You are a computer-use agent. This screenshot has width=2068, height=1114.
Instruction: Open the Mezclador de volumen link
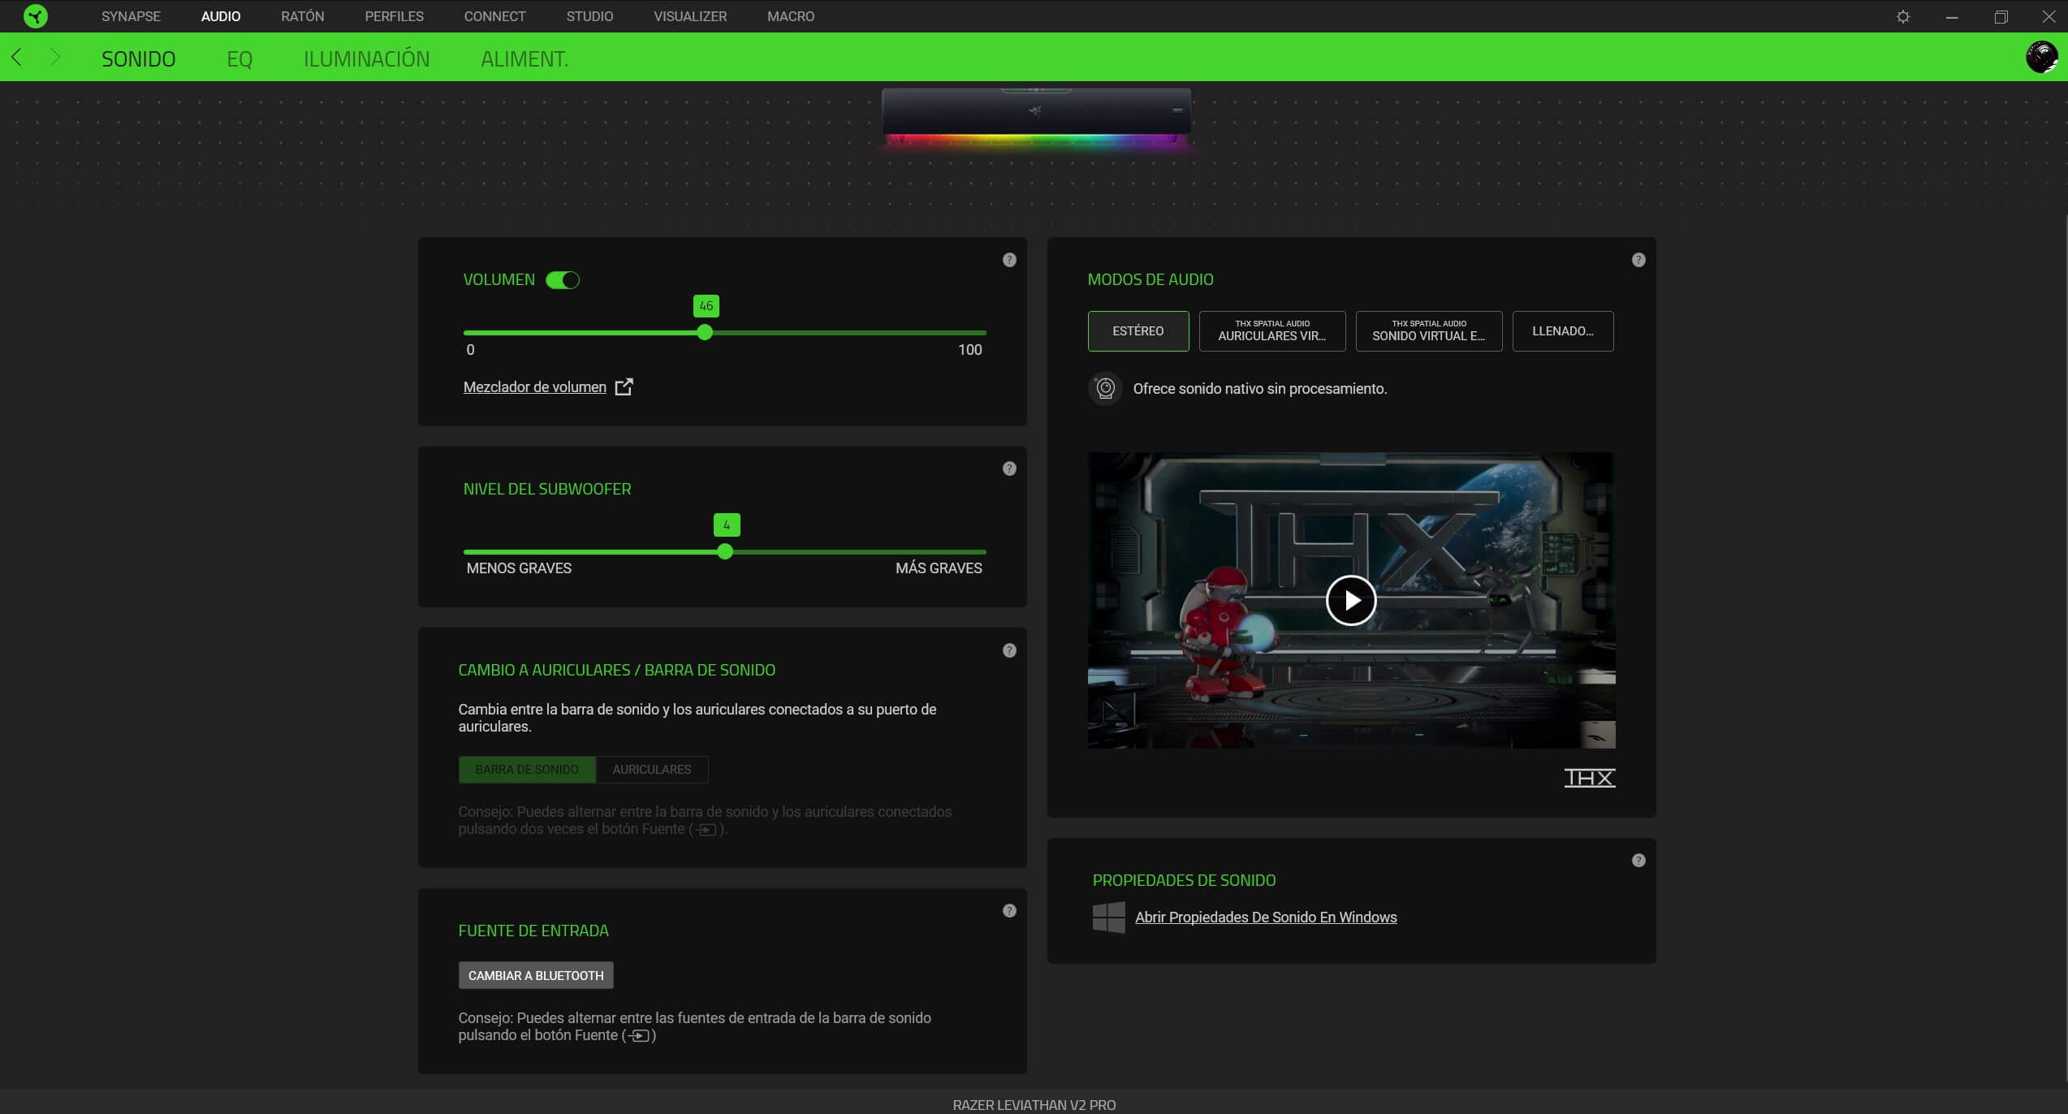tap(534, 387)
